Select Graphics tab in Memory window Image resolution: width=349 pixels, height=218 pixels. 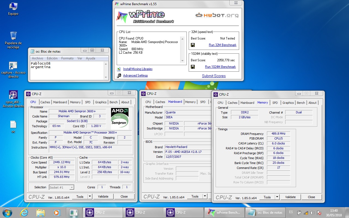click(288, 103)
